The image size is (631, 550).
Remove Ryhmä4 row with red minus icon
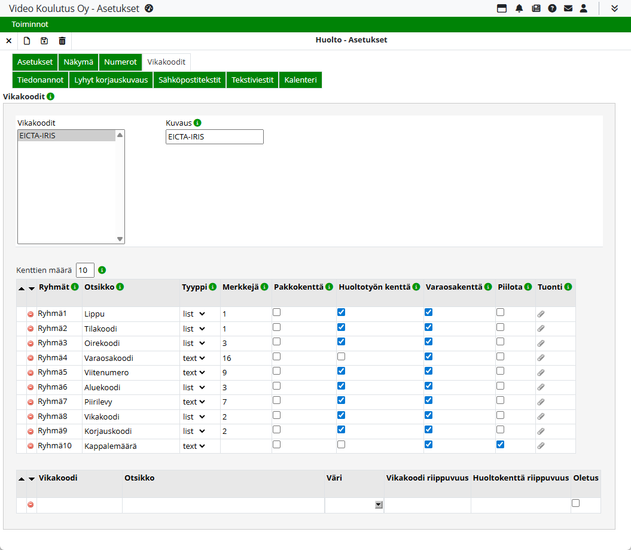pyautogui.click(x=31, y=358)
